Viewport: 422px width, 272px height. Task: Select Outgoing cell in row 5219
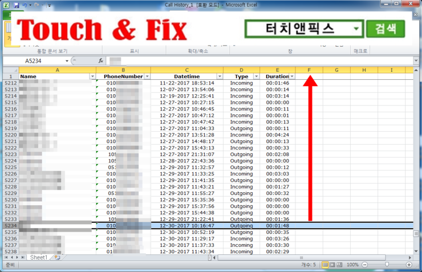pos(241,128)
